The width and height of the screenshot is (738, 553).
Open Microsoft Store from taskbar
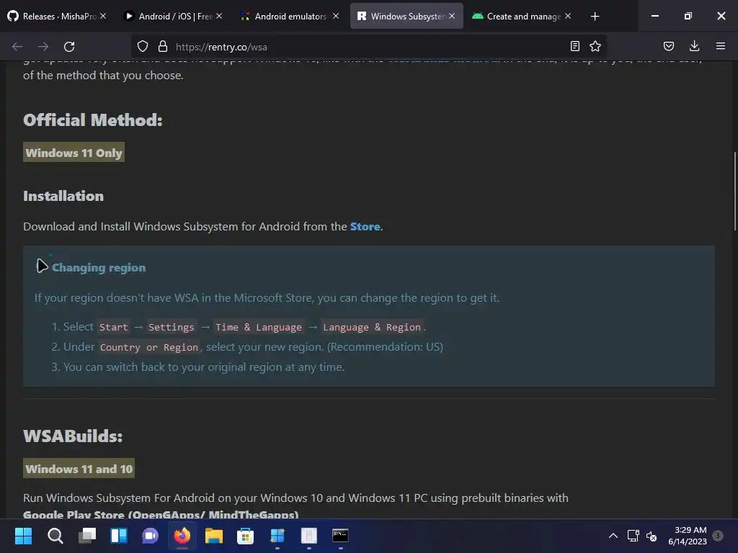click(245, 535)
